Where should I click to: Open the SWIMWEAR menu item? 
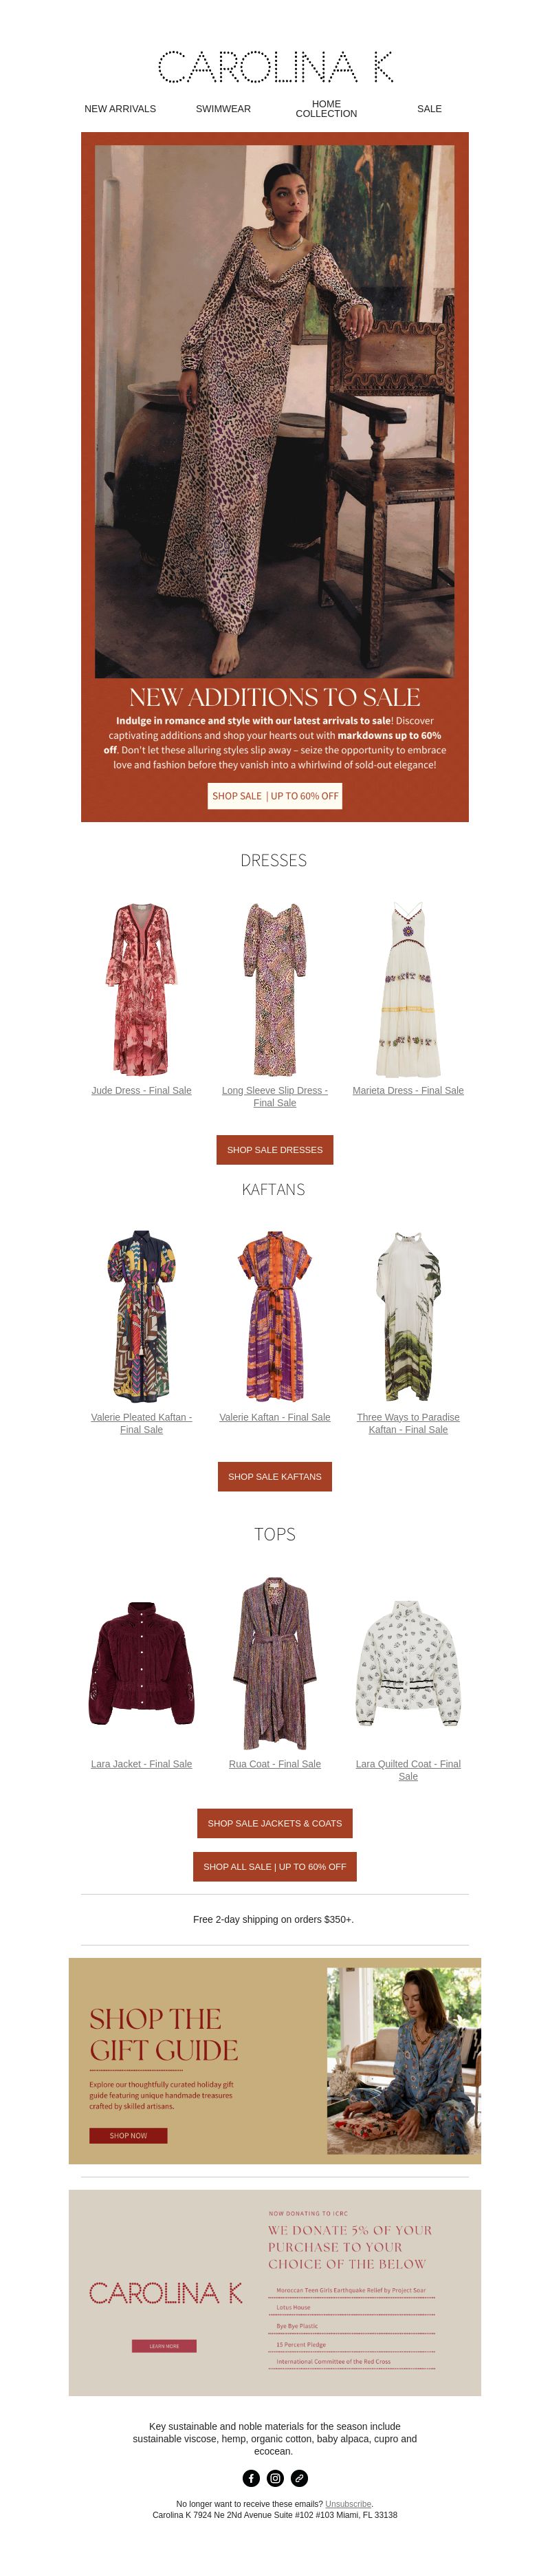point(223,109)
